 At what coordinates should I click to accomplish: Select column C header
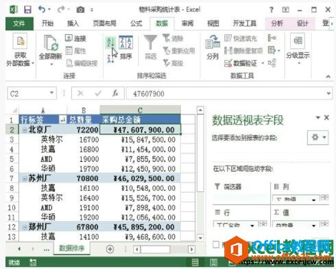pos(140,110)
